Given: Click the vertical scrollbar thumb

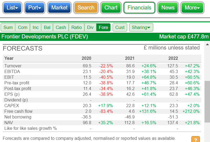Looking at the screenshot, I should [207, 102].
